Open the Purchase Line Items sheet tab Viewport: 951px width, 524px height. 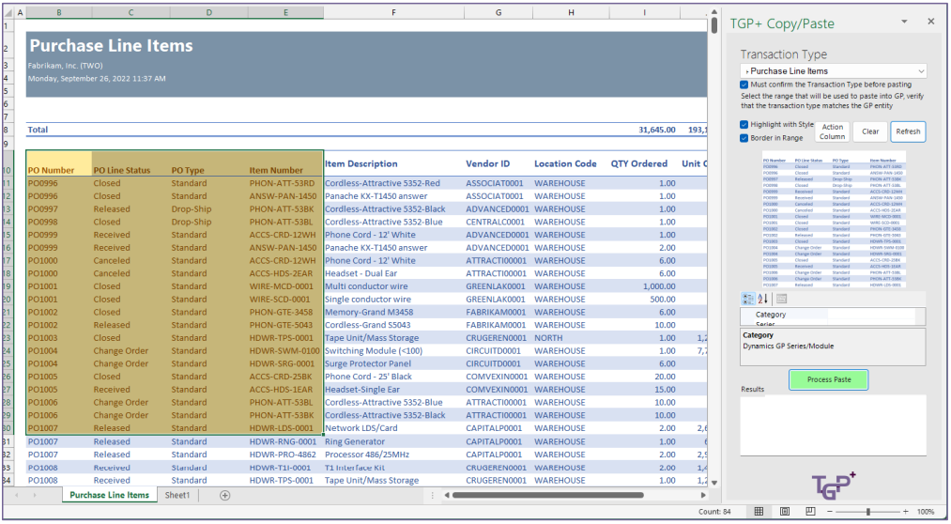click(109, 496)
